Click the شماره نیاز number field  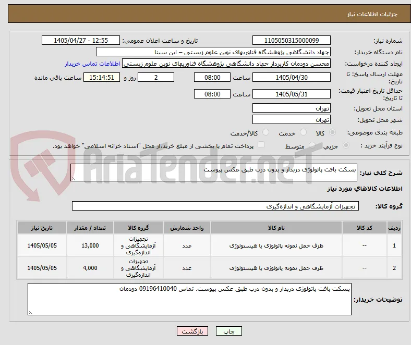pyautogui.click(x=292, y=40)
